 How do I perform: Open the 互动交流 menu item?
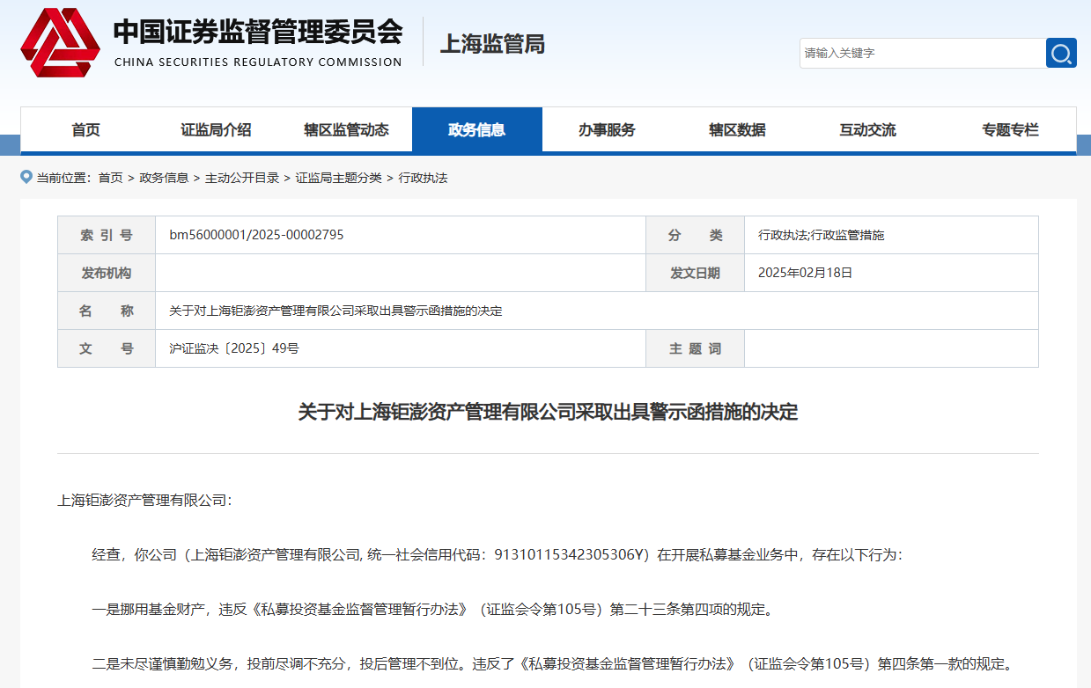pos(867,130)
